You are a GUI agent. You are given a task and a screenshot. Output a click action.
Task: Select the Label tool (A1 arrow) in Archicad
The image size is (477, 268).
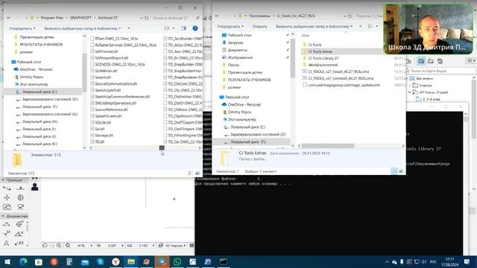pyautogui.click(x=19, y=243)
